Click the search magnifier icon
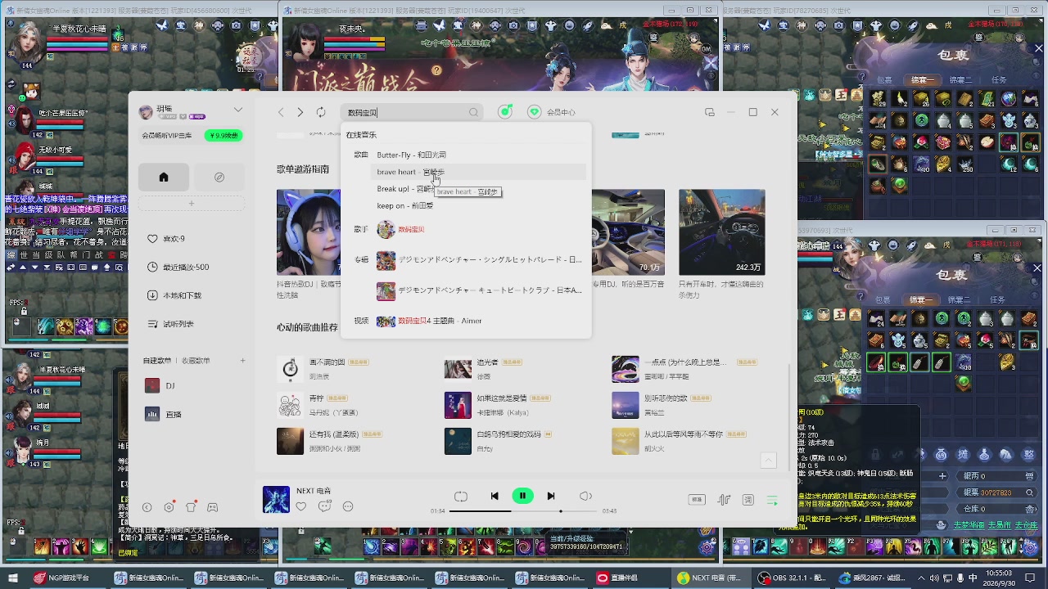The height and width of the screenshot is (589, 1048). (x=473, y=113)
